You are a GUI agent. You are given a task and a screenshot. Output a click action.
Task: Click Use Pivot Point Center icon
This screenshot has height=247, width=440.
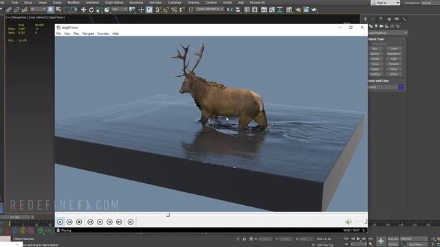pyautogui.click(x=132, y=10)
